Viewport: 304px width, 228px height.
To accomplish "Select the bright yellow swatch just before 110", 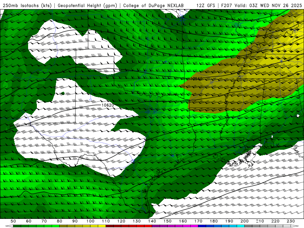I will point(102,226).
